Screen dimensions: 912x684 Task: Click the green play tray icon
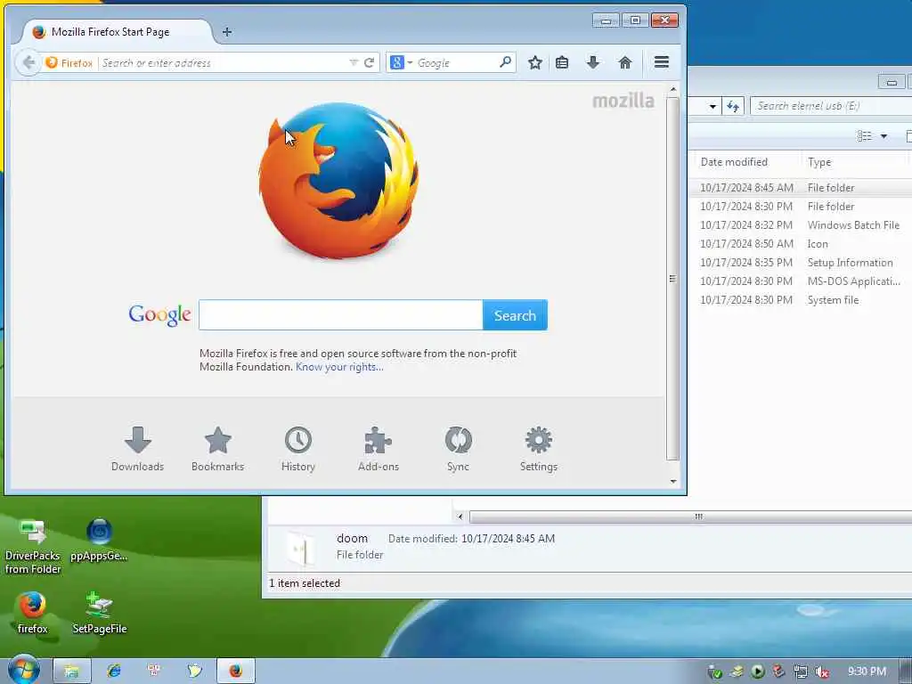coord(757,672)
